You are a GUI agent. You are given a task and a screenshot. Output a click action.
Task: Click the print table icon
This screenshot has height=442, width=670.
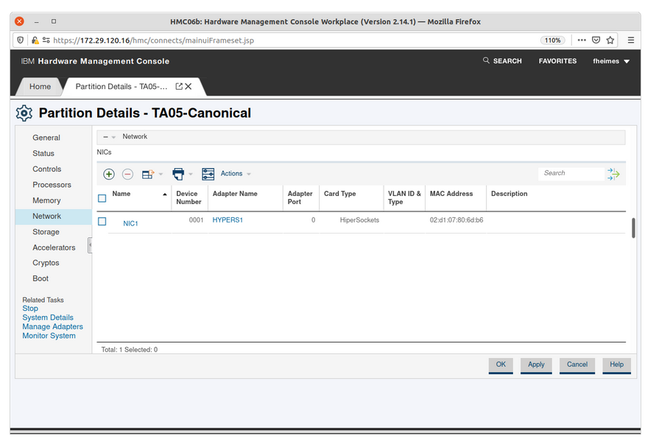(x=178, y=174)
